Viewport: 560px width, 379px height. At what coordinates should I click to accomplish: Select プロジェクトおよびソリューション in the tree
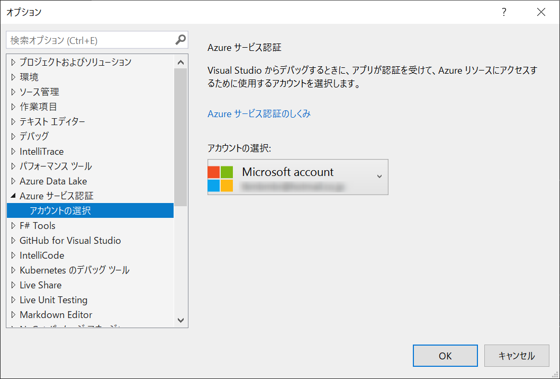click(75, 62)
